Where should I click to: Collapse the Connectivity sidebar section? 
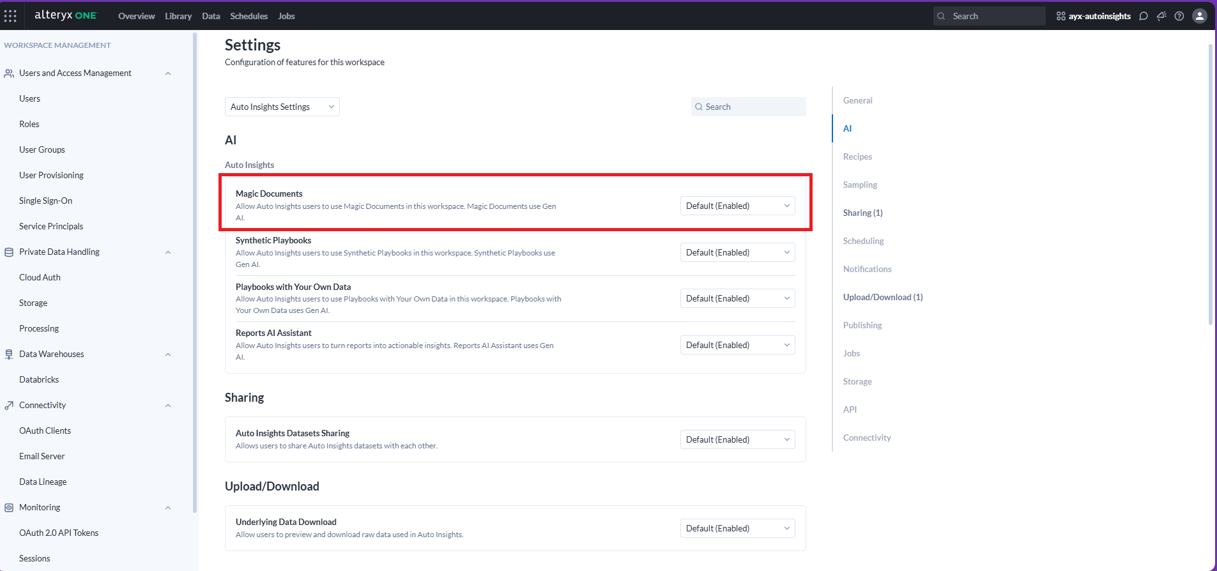tap(168, 406)
